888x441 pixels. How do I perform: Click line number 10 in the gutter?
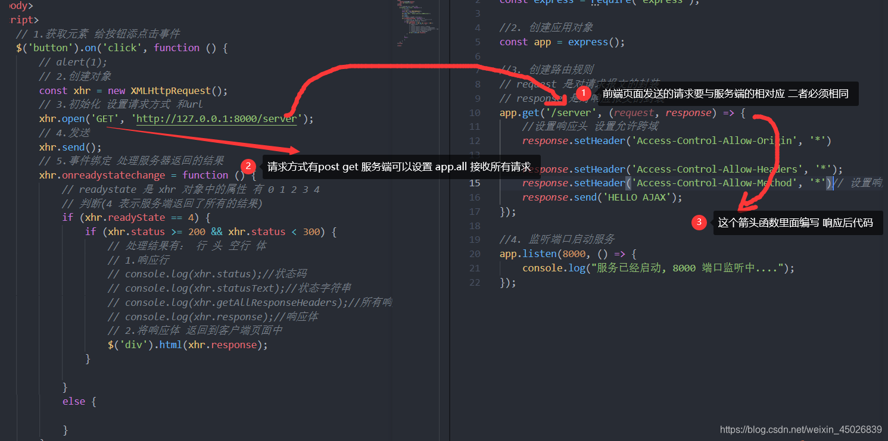(x=475, y=113)
